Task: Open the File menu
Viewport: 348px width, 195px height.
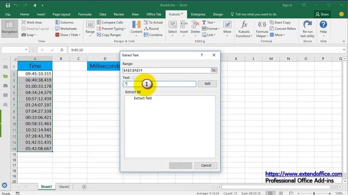Action: click(x=8, y=14)
